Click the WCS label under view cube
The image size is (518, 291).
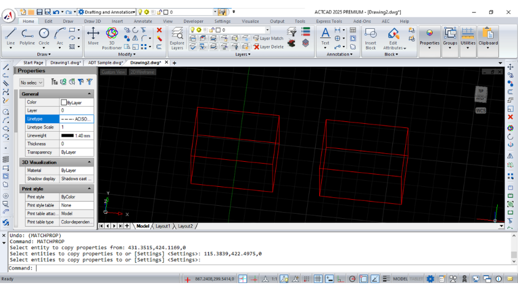tap(481, 111)
